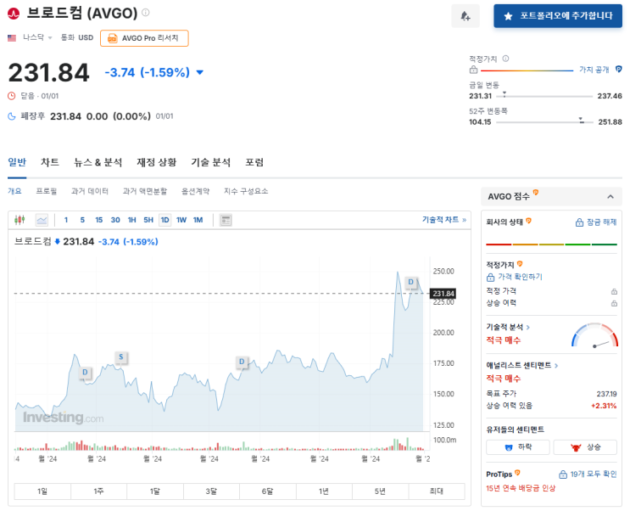The width and height of the screenshot is (630, 511).
Task: Click the 가격 확인하기 link
Action: click(x=515, y=277)
